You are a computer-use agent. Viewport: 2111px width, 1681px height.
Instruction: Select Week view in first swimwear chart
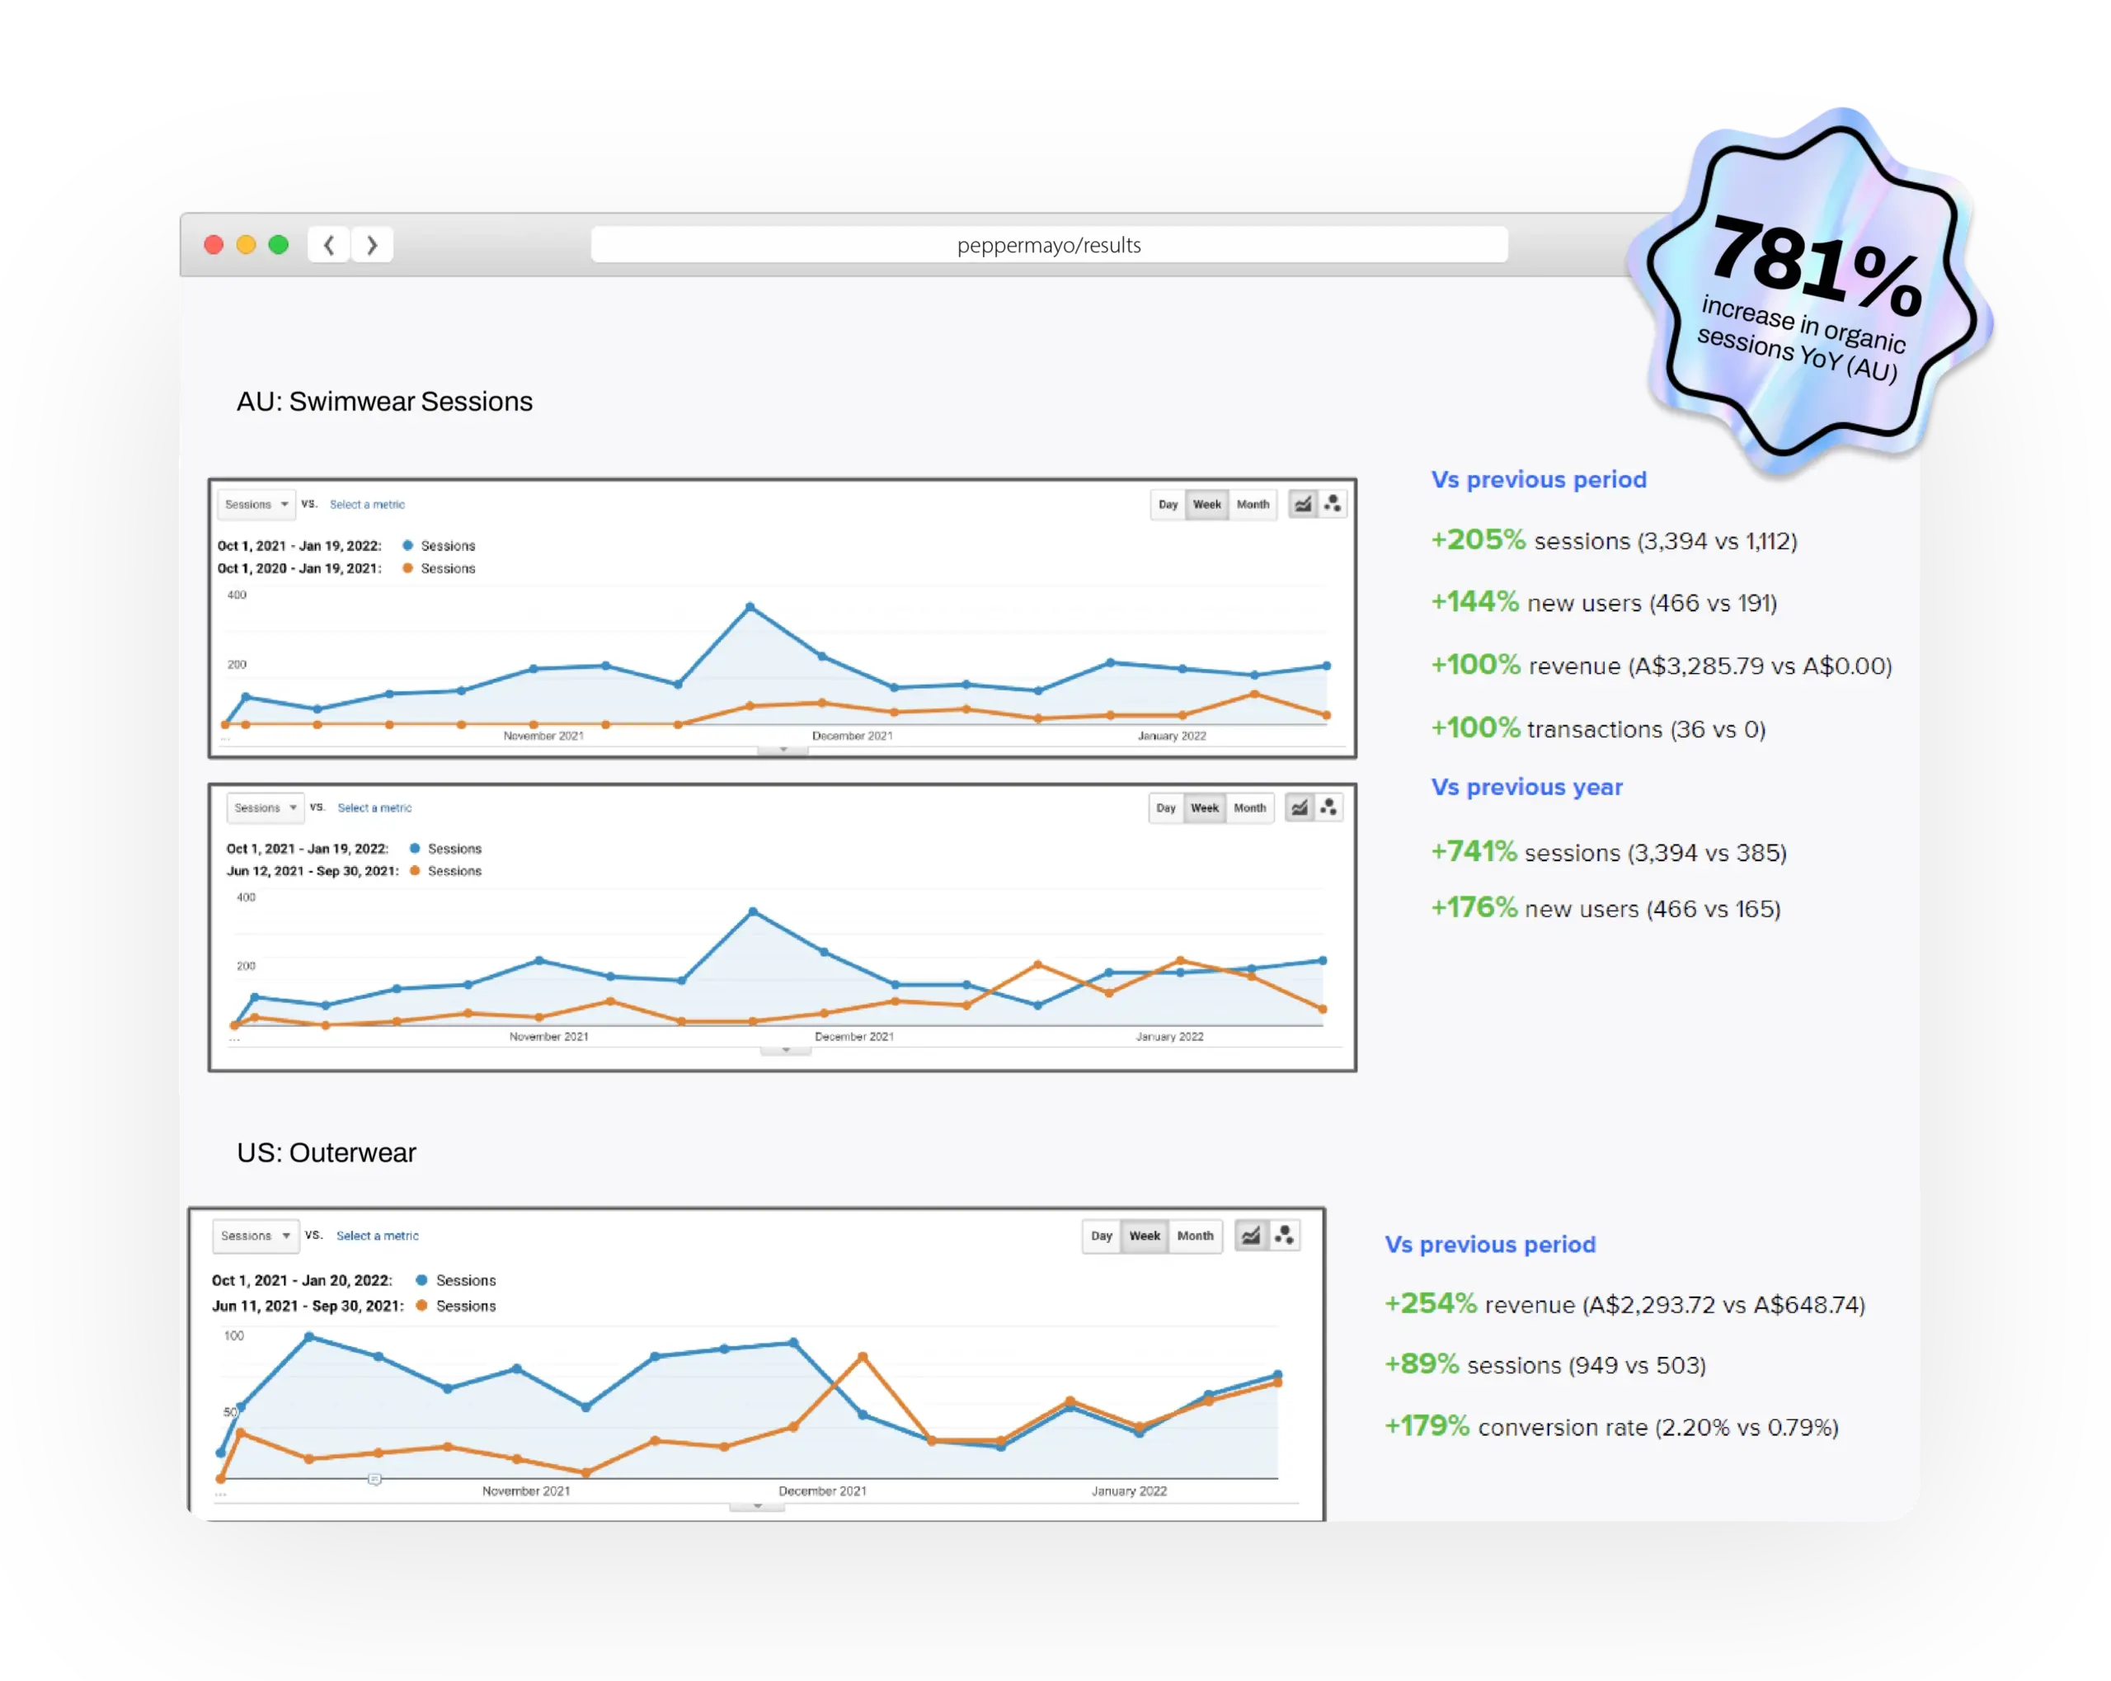(1207, 505)
